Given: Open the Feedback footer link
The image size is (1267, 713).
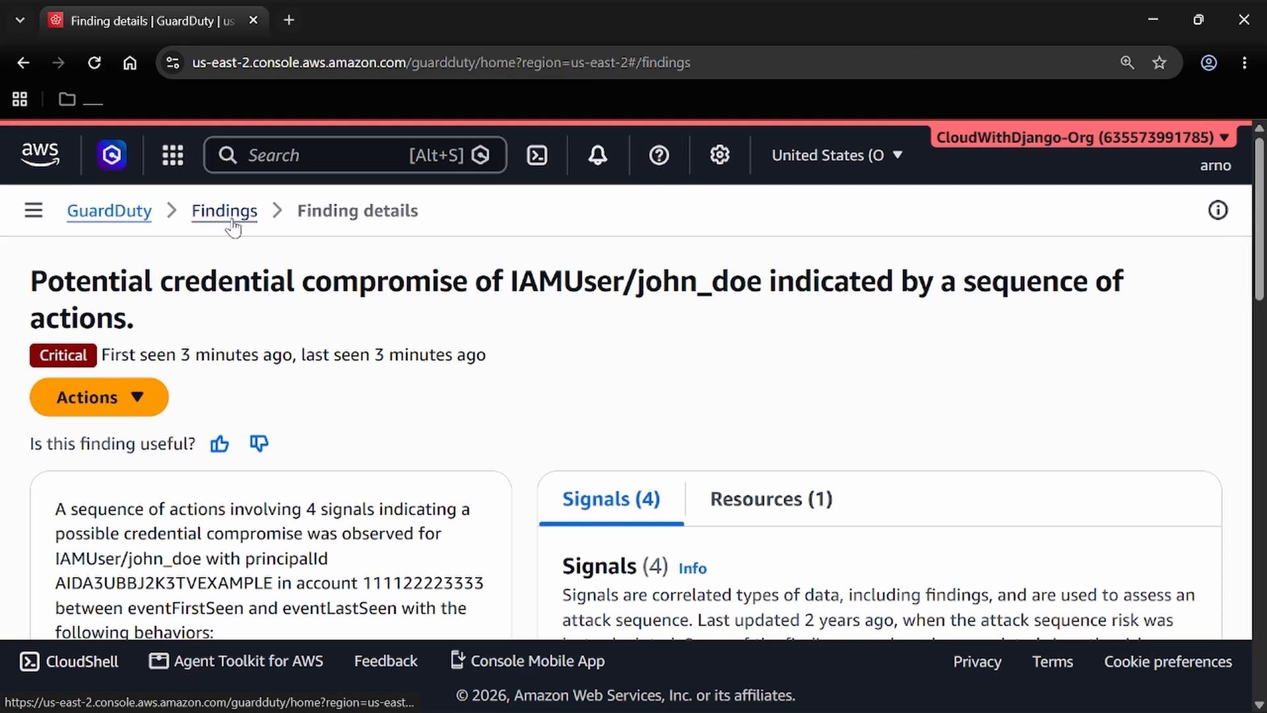Looking at the screenshot, I should coord(386,662).
